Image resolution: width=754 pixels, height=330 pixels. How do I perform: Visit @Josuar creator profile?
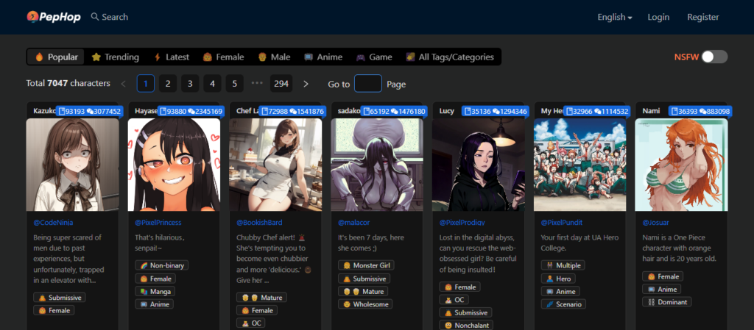pos(656,223)
